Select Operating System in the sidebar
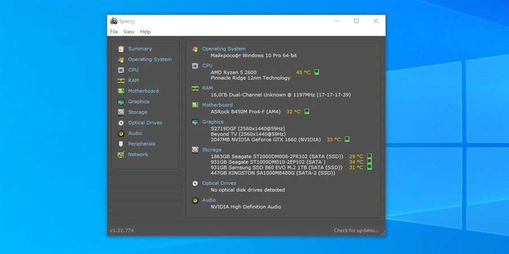 [150, 59]
